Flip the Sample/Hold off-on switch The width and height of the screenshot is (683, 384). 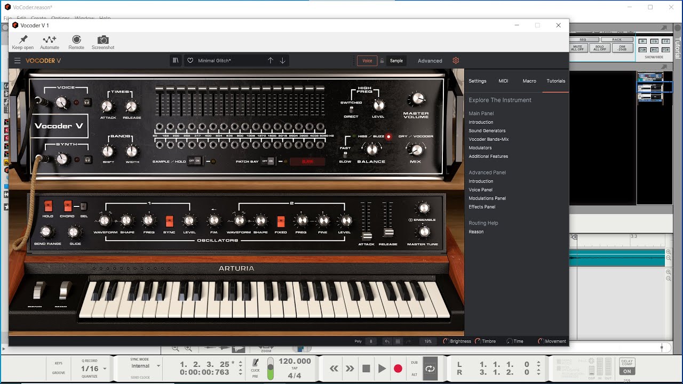tap(195, 161)
